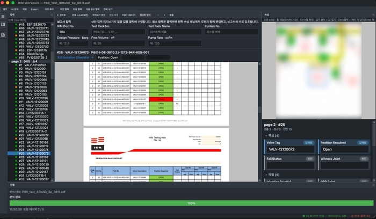The image size is (376, 219).
Task: Close the progress panel with its X icon
Action: coord(373,185)
